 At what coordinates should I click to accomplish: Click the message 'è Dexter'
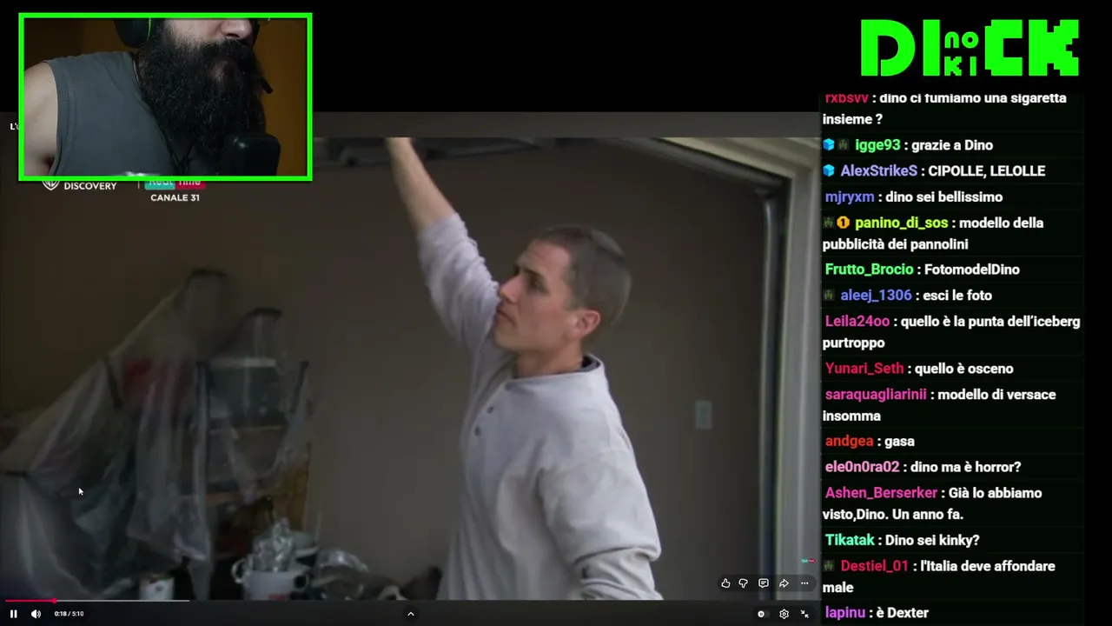point(903,613)
